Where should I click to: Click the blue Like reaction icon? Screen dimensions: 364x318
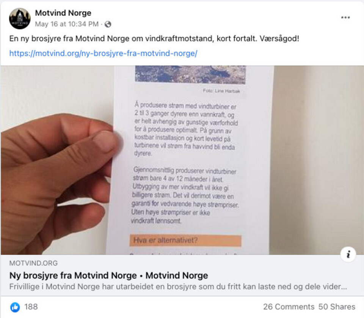point(15,307)
